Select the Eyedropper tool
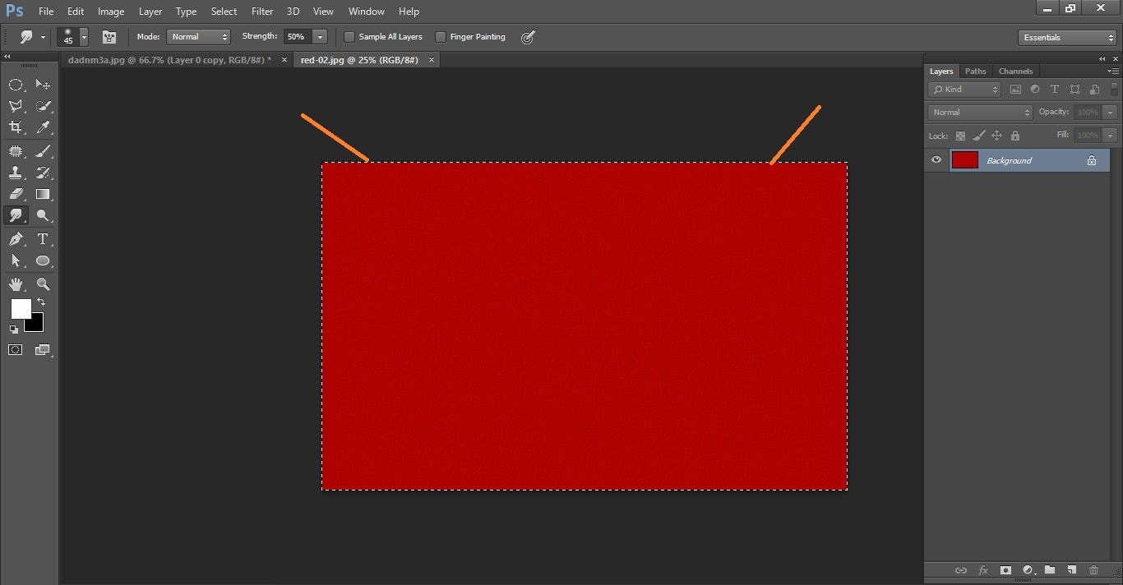This screenshot has width=1123, height=585. click(x=43, y=127)
